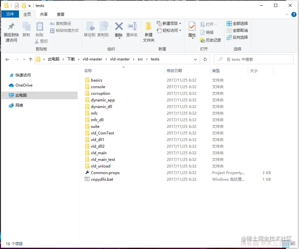
Task: Open 属性 properties checkmark icon
Action: tap(192, 26)
